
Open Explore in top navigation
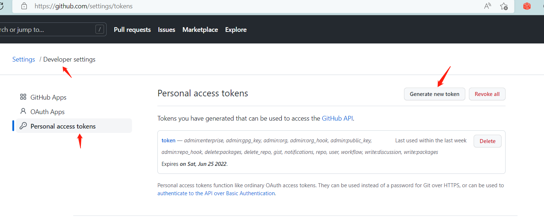click(236, 30)
